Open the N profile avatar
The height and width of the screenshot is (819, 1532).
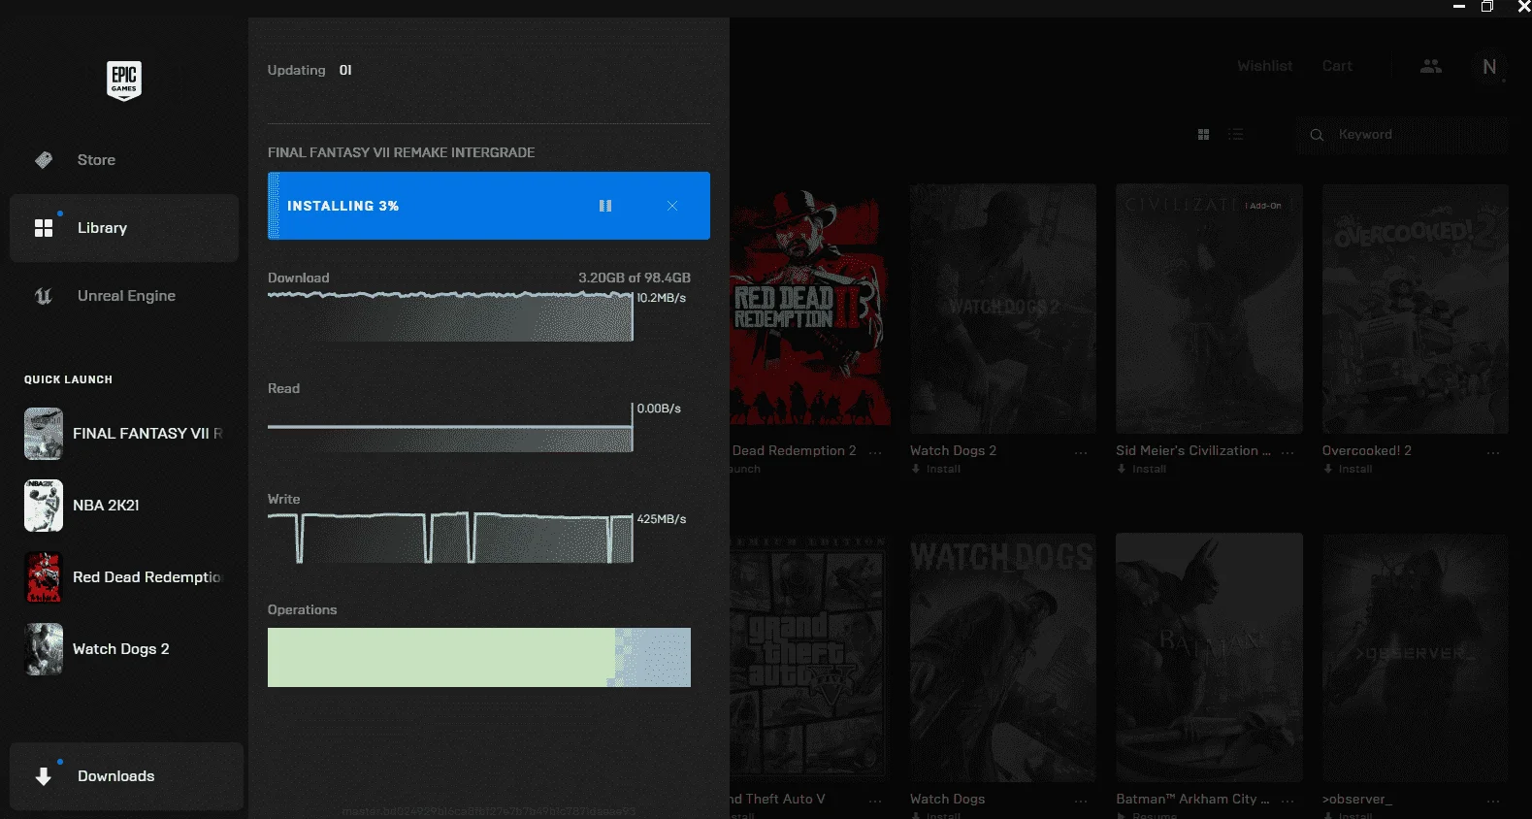(x=1489, y=66)
